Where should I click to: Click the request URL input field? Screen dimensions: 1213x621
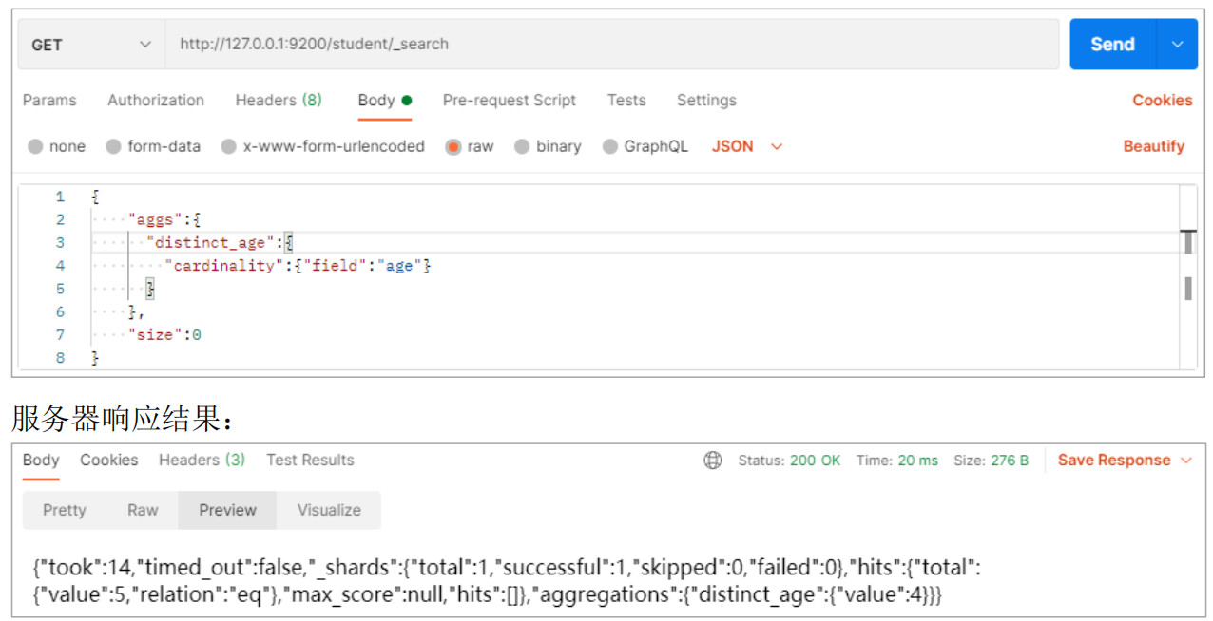[x=608, y=45]
